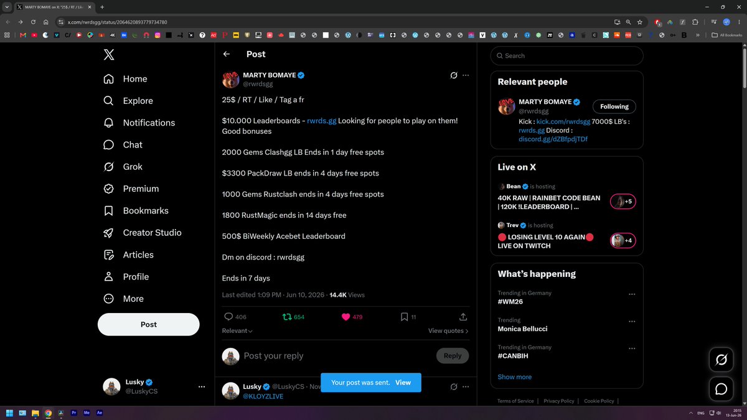This screenshot has height=420, width=747.
Task: Open Notifications in the sidebar
Action: point(139,123)
